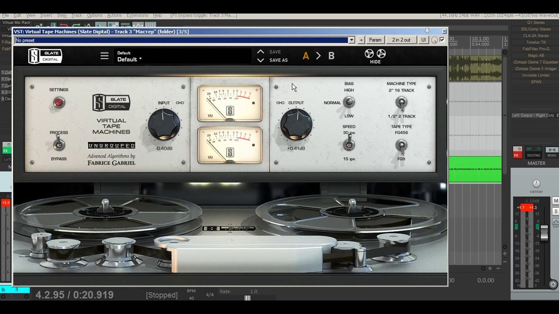Open the Track menu
The height and width of the screenshot is (314, 559).
click(77, 15)
